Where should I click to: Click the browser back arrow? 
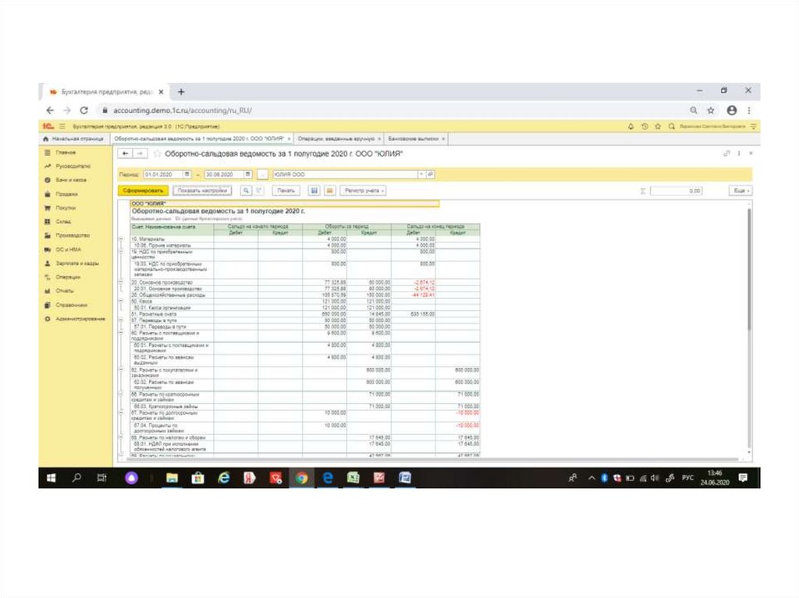50,110
